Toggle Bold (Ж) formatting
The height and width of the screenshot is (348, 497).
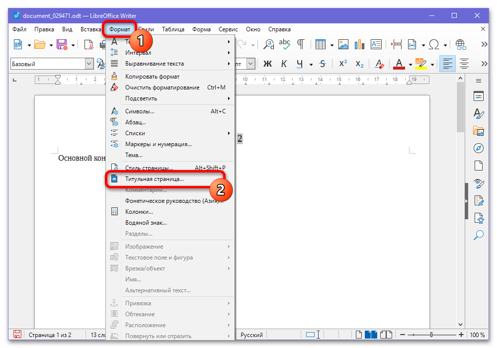click(x=267, y=64)
